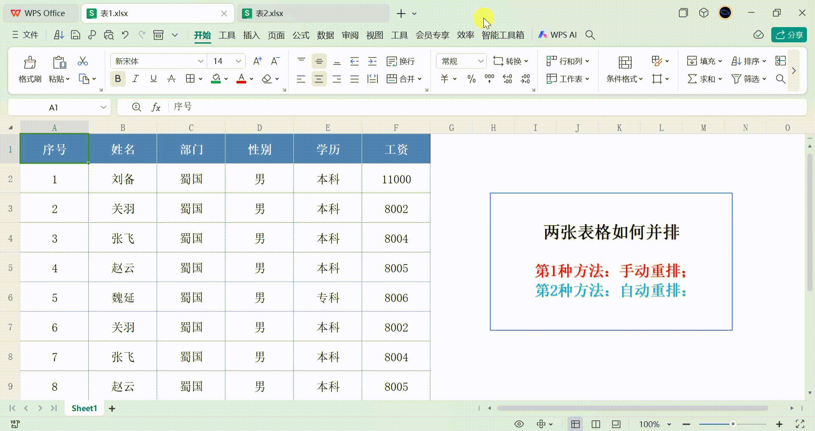The width and height of the screenshot is (815, 431).
Task: Open the font name dropdown 新宋体
Action: click(x=200, y=61)
